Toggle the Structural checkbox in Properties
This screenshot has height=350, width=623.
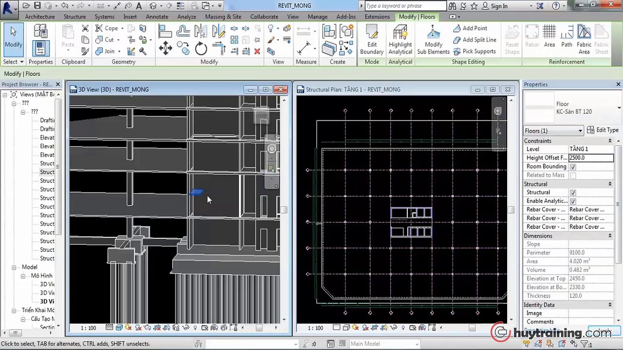(x=573, y=192)
